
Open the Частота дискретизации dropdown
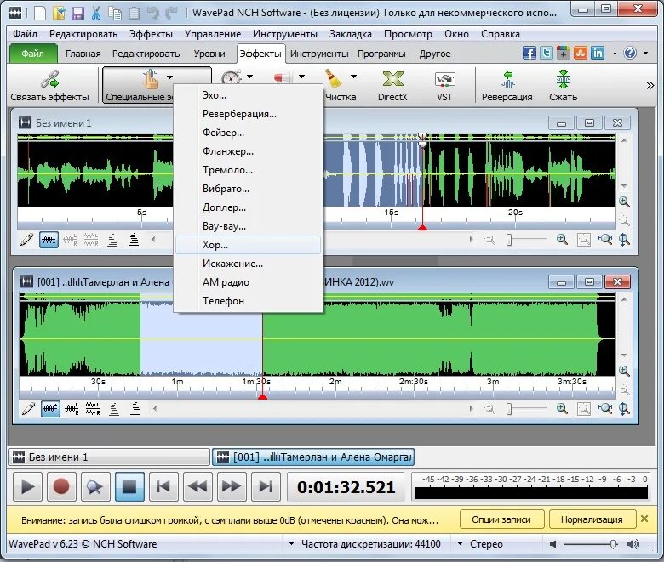(291, 544)
